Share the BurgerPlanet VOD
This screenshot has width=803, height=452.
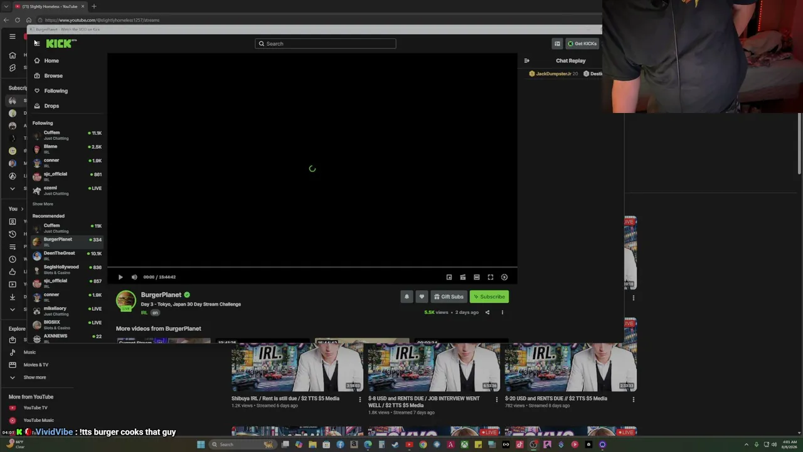click(487, 312)
